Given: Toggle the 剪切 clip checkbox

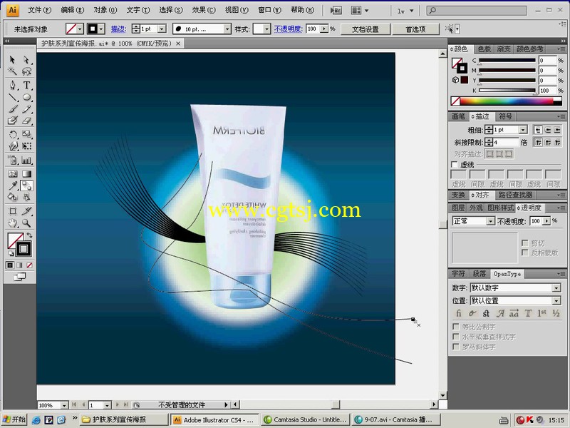Looking at the screenshot, I should point(525,243).
